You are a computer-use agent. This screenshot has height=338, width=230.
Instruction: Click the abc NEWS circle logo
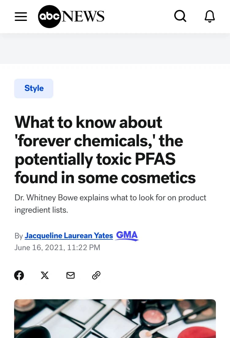tap(49, 17)
